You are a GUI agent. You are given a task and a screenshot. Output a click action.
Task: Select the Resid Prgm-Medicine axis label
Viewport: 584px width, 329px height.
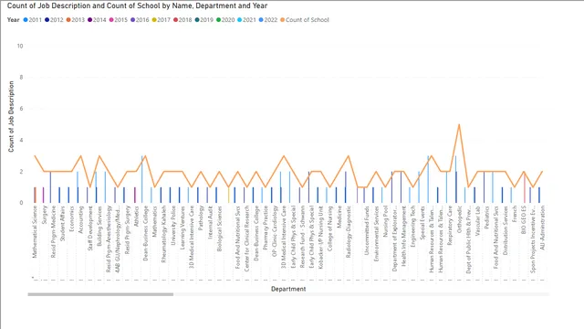tap(53, 231)
